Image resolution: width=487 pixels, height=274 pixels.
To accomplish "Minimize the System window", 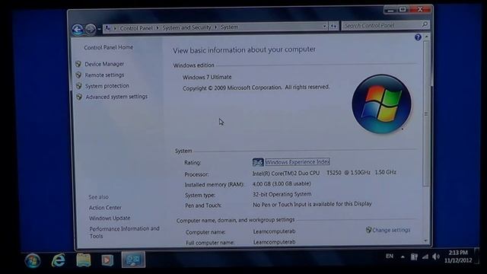I will tap(390, 10).
